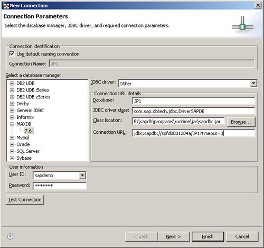The height and width of the screenshot is (248, 264).
Task: Expand the DB2 UDB tree node
Action: [12, 84]
